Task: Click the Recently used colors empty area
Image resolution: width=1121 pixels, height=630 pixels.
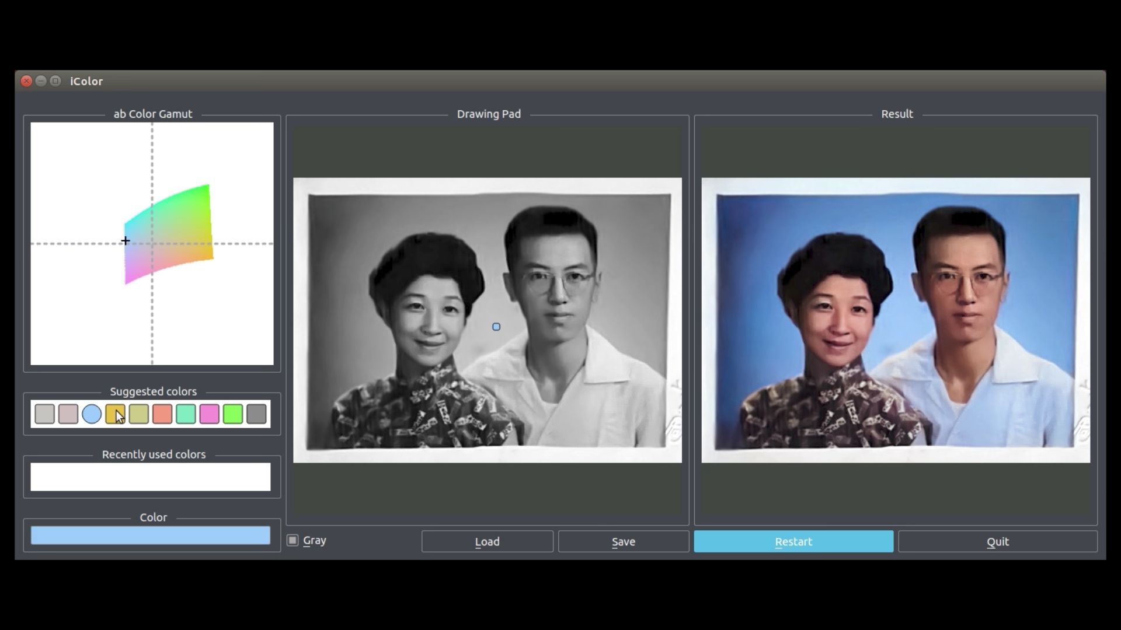Action: coord(151,477)
